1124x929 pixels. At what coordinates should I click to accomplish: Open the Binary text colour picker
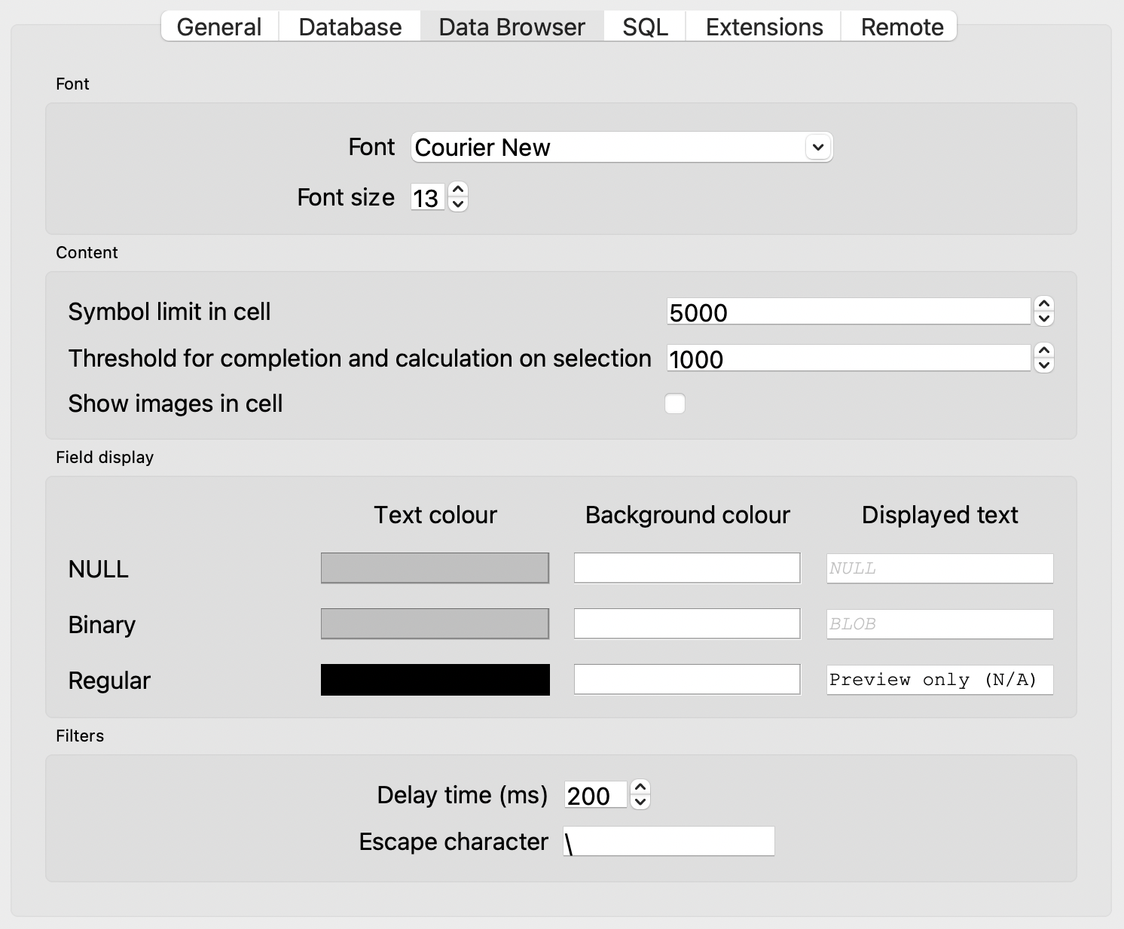pyautogui.click(x=435, y=623)
